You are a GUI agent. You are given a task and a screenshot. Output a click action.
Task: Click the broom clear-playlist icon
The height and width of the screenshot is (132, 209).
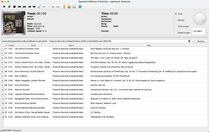tap(64, 6)
